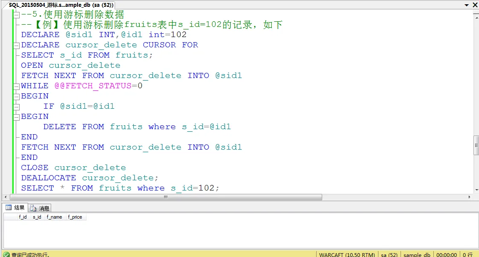Click the horizontal scrollbar left arrow
The width and height of the screenshot is (479, 257).
coord(6,197)
